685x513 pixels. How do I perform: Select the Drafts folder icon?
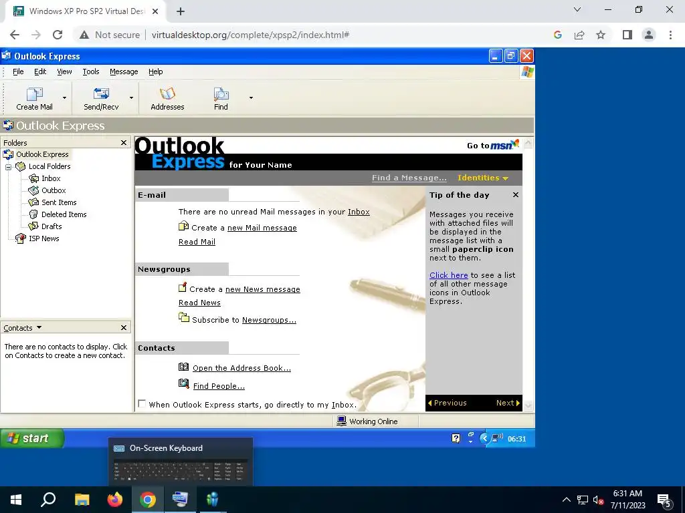[33, 226]
